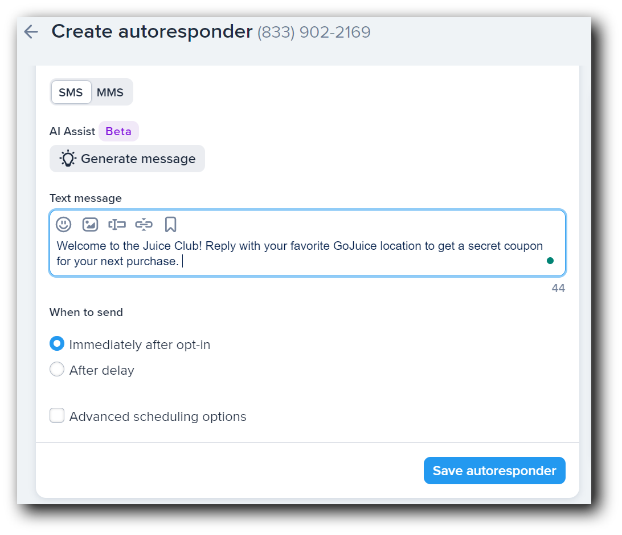Open saved templates via the bookmark icon
Image resolution: width=622 pixels, height=535 pixels.
(x=170, y=224)
